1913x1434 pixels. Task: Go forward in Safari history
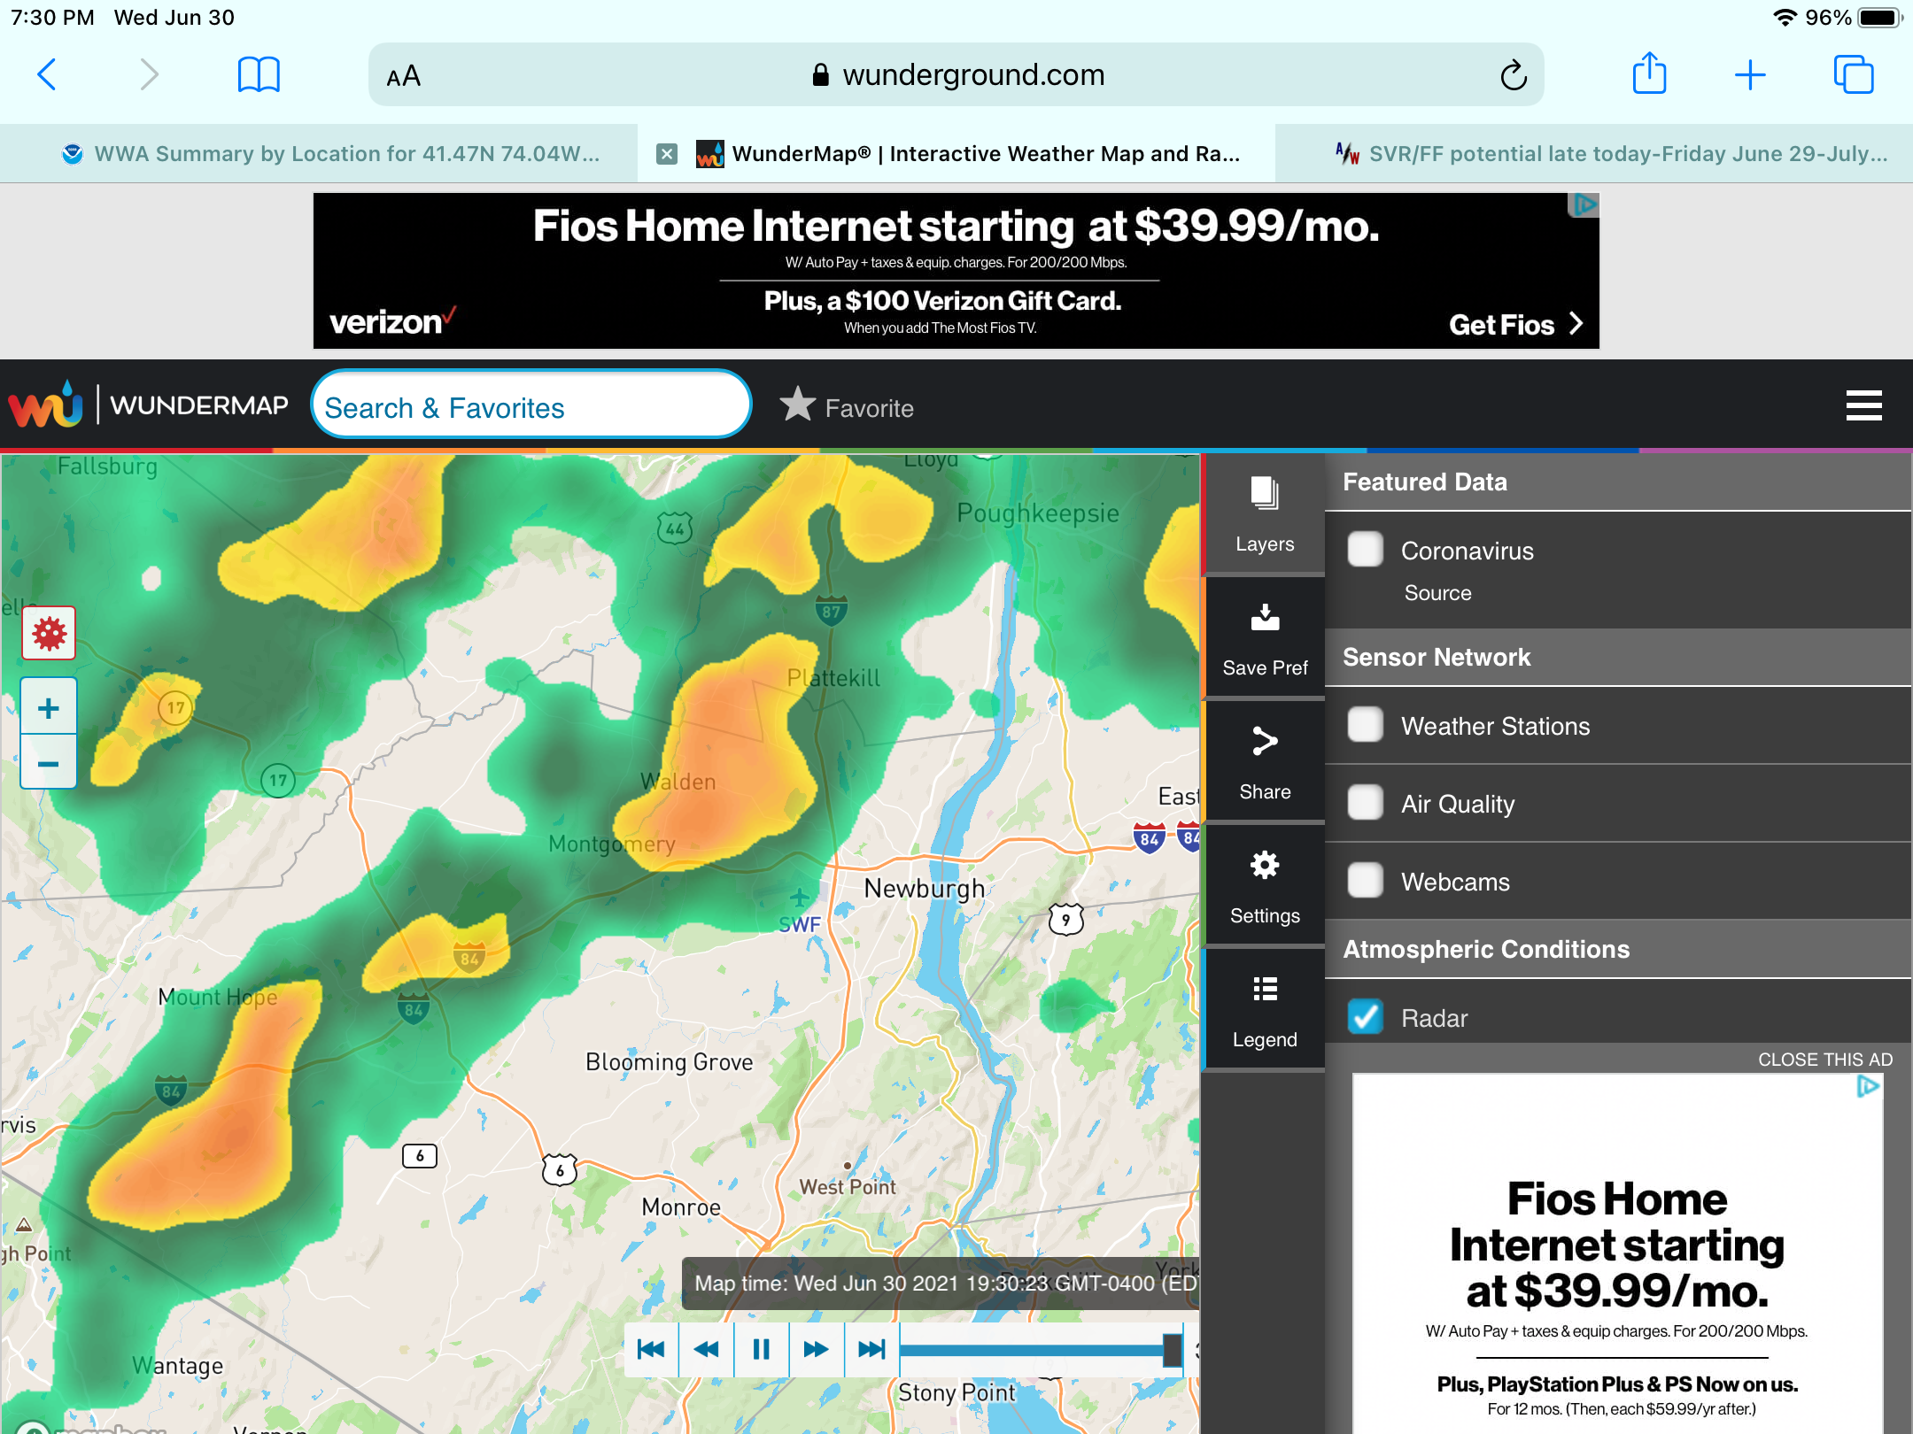[150, 75]
